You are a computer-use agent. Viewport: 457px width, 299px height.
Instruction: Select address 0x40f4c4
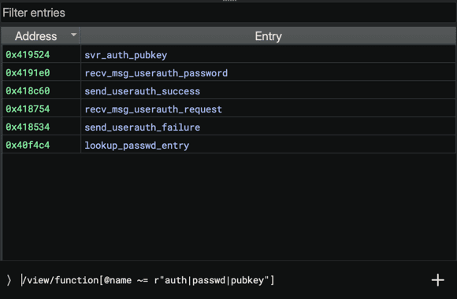click(x=28, y=145)
